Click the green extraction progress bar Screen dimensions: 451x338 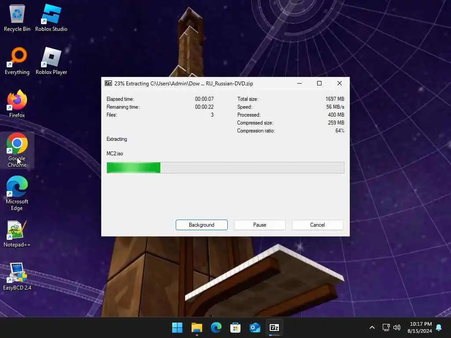click(225, 168)
